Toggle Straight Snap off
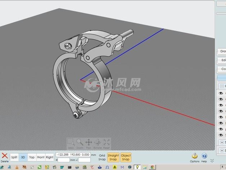 pyautogui.click(x=113, y=157)
